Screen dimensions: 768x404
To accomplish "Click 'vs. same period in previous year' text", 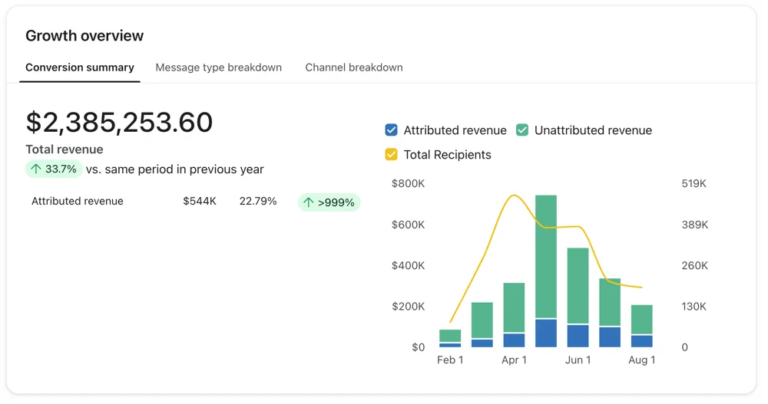I will point(175,169).
